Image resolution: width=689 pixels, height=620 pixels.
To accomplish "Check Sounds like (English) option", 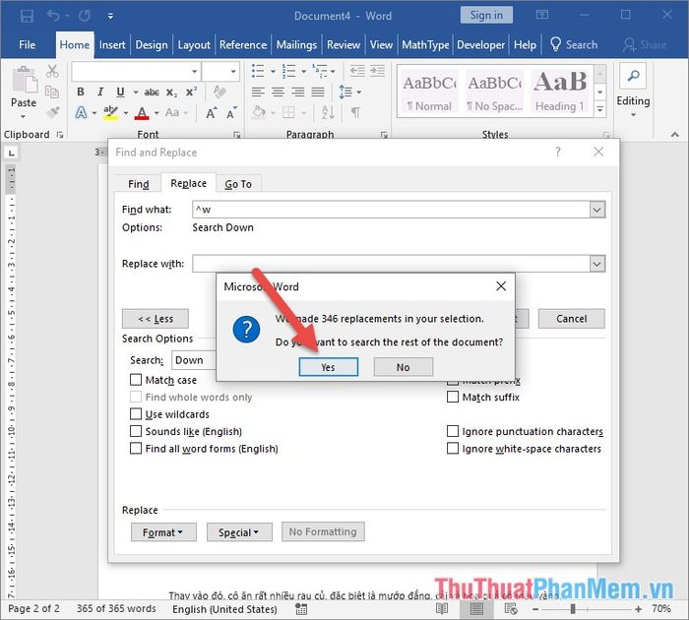I will 136,431.
